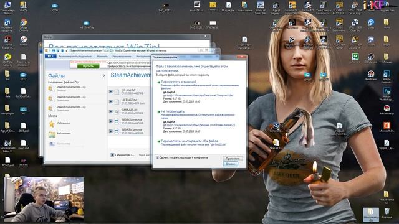This screenshot has width=399, height=224.
Task: Select git-log.txt file icon in WinZip list
Action: [x=117, y=91]
